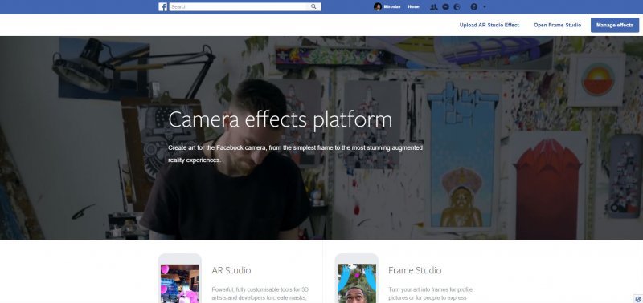
Task: Click the Camera effects platform heading
Action: [x=280, y=119]
